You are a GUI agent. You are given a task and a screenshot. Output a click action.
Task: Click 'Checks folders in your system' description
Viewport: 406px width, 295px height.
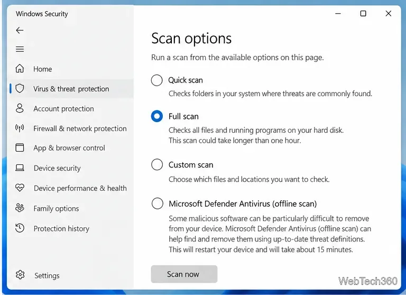[270, 94]
